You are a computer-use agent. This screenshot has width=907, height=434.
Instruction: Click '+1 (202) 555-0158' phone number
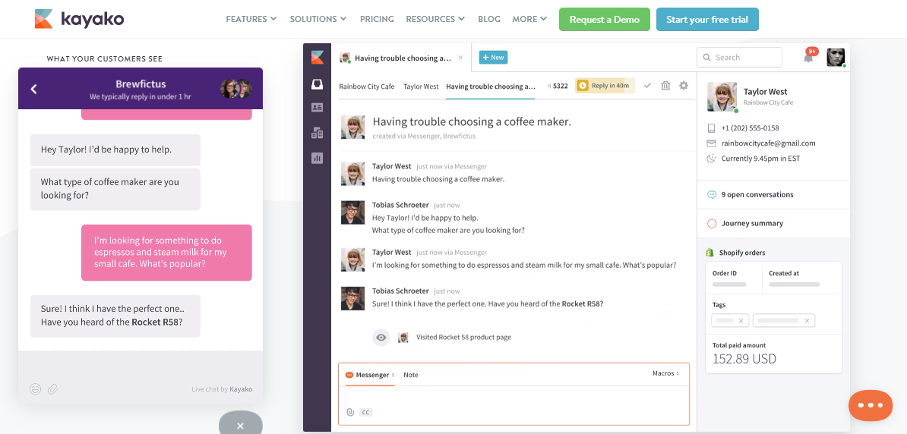tap(750, 127)
